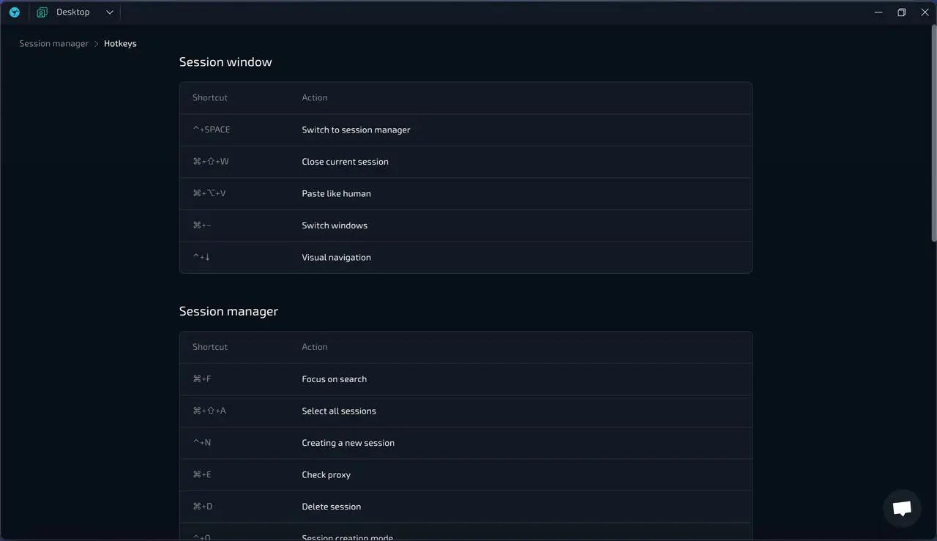Select the Switch to session manager row
This screenshot has width=937, height=541.
coord(465,130)
